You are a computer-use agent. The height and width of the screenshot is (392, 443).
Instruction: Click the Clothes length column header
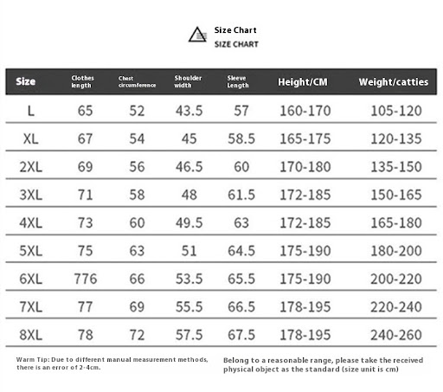point(82,81)
